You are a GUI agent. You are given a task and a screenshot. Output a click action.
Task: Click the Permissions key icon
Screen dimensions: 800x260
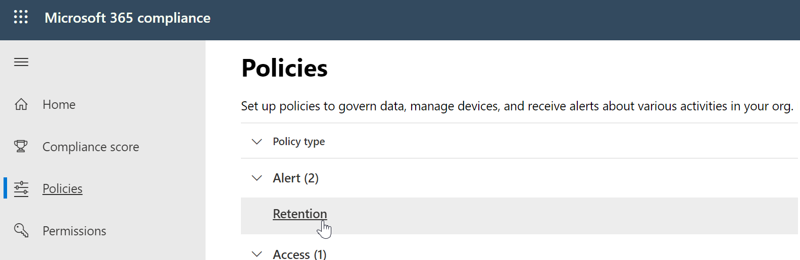21,230
